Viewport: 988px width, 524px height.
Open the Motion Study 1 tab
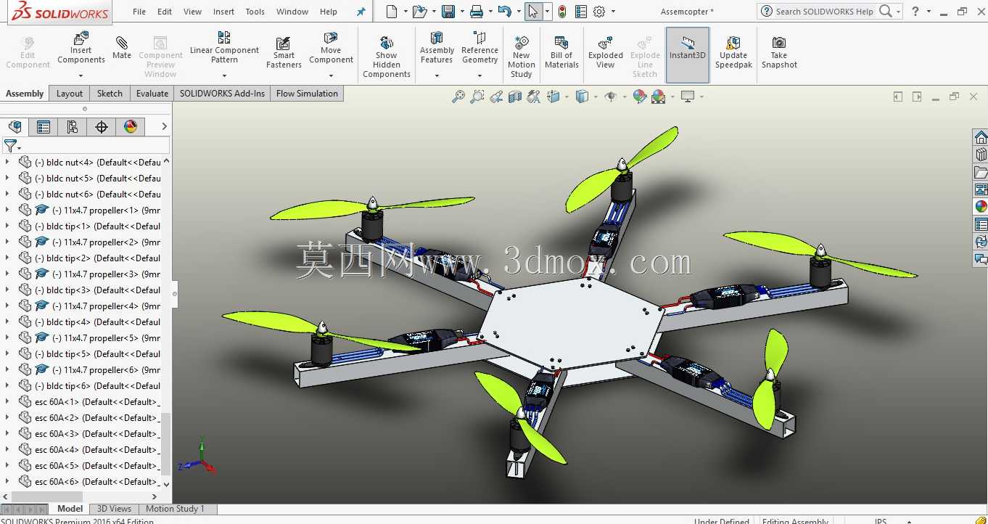175,509
